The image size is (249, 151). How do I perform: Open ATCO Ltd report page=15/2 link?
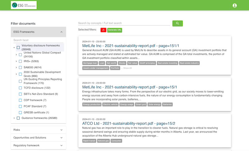point(129,123)
